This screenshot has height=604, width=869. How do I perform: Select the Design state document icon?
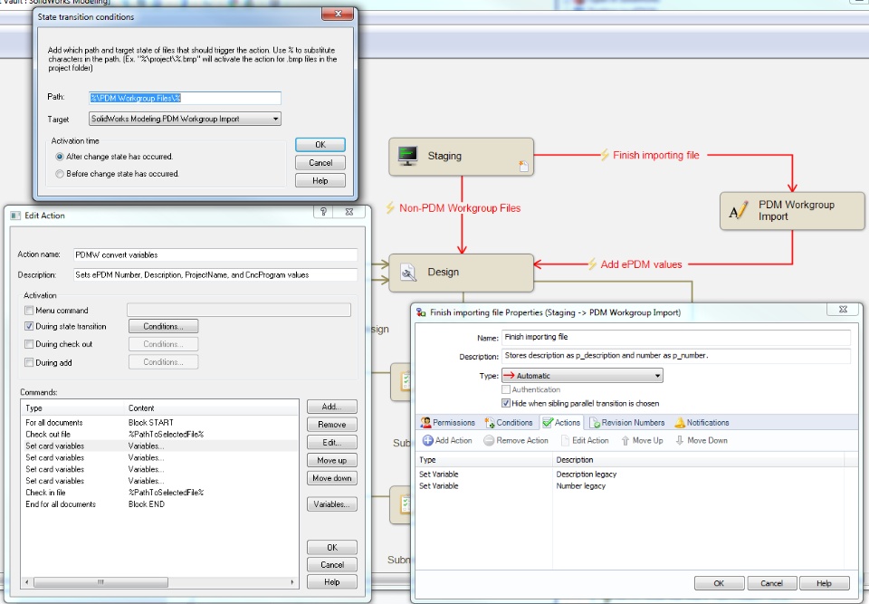click(408, 272)
